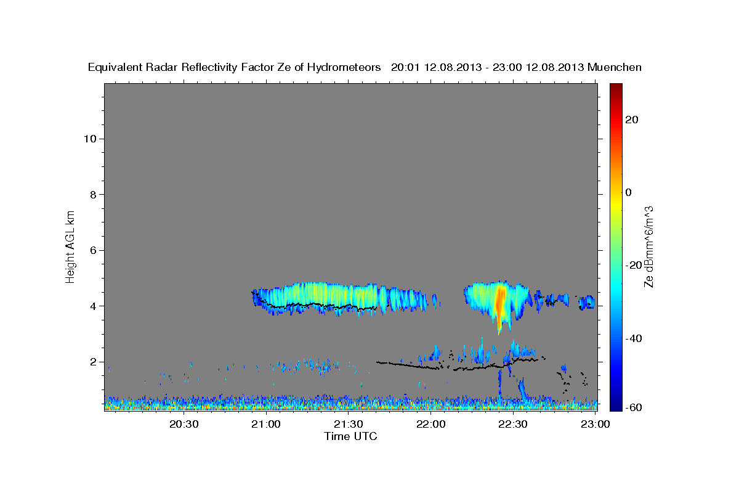Click the height tick label 4
This screenshot has width=739, height=493.
point(94,306)
